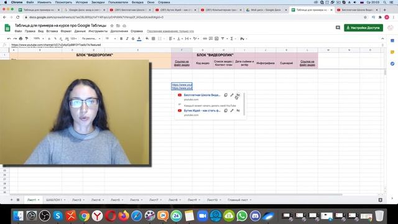Remove link of Бесплатная Школа Видео entry

click(x=238, y=95)
